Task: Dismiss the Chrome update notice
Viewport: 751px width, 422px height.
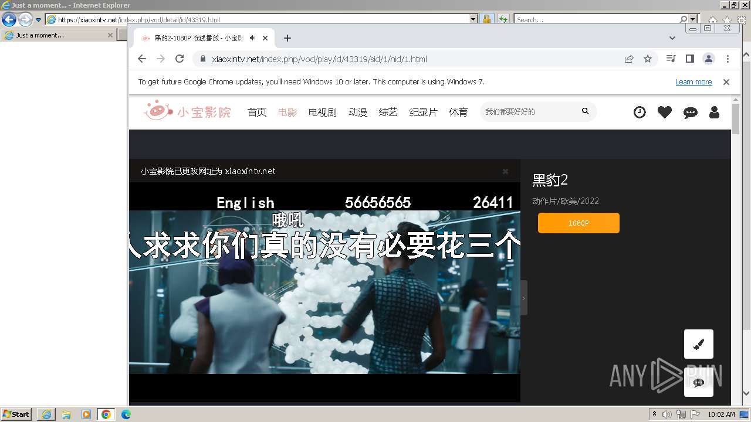Action: coord(726,82)
